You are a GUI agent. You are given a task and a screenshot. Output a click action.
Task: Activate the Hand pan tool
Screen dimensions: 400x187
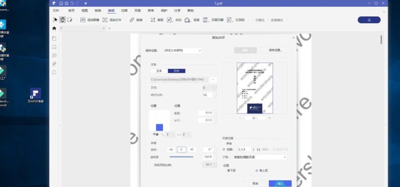click(x=63, y=20)
